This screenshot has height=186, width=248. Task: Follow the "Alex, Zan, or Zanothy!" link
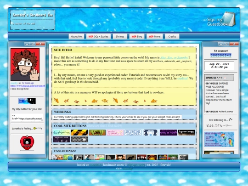pos(175,57)
